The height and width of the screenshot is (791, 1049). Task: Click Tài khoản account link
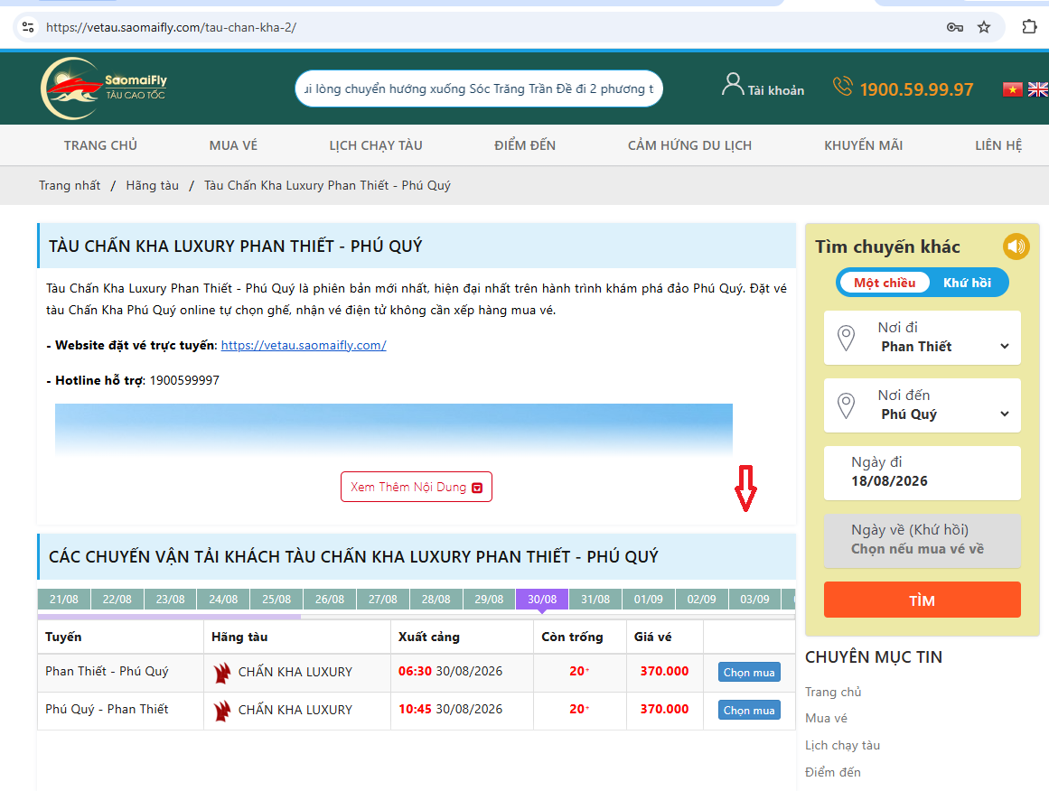coord(776,90)
